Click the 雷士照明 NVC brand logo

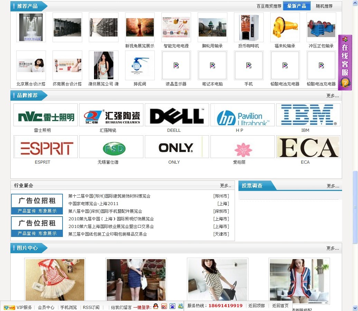click(46, 115)
